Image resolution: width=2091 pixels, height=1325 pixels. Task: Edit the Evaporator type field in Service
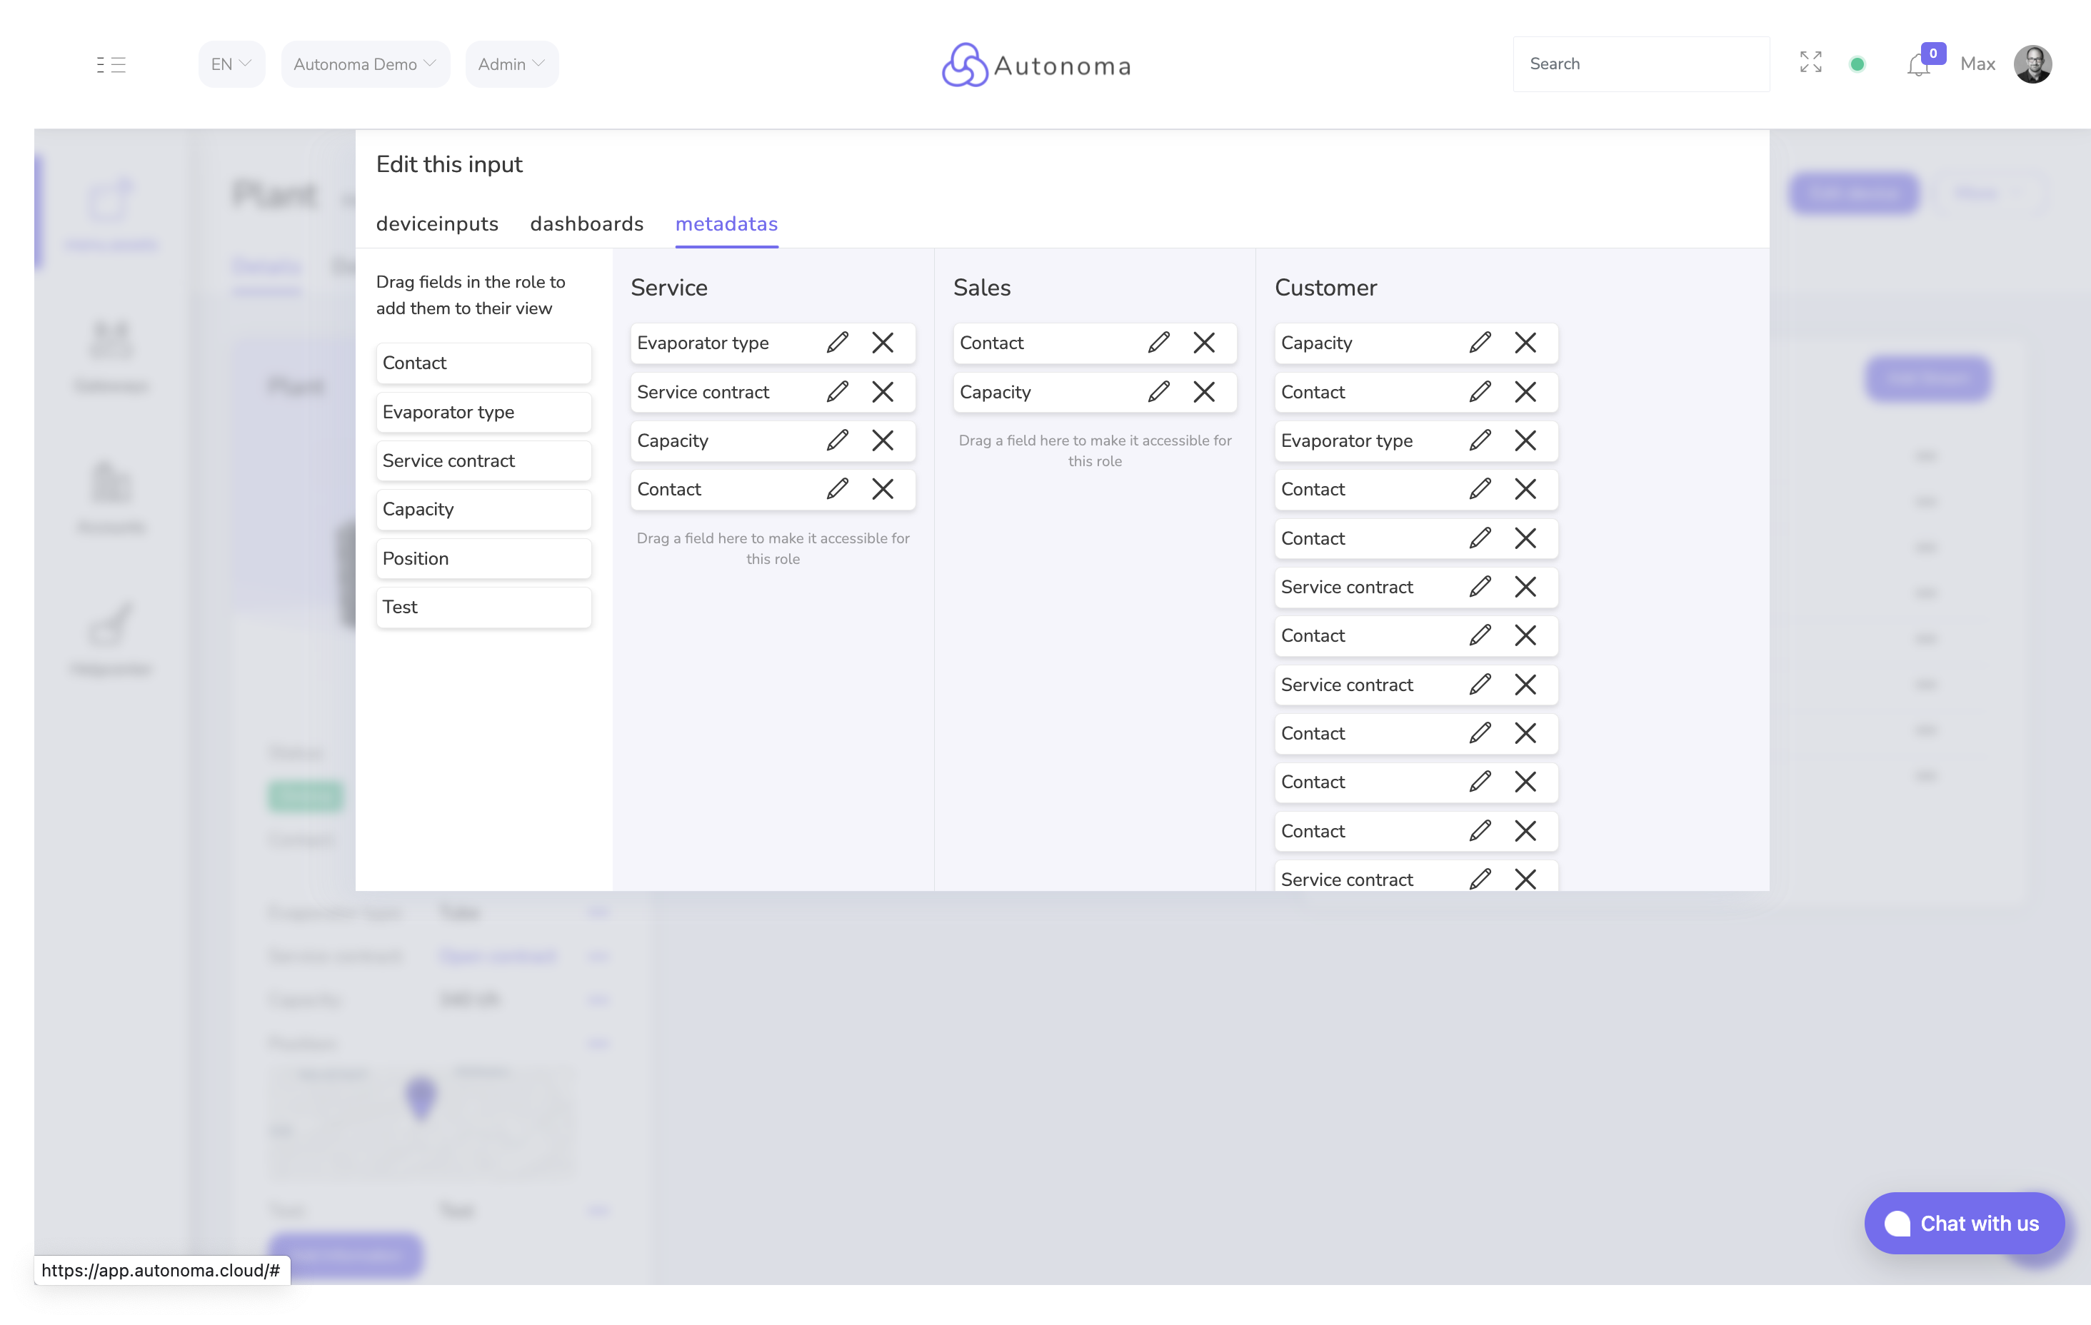click(x=838, y=343)
